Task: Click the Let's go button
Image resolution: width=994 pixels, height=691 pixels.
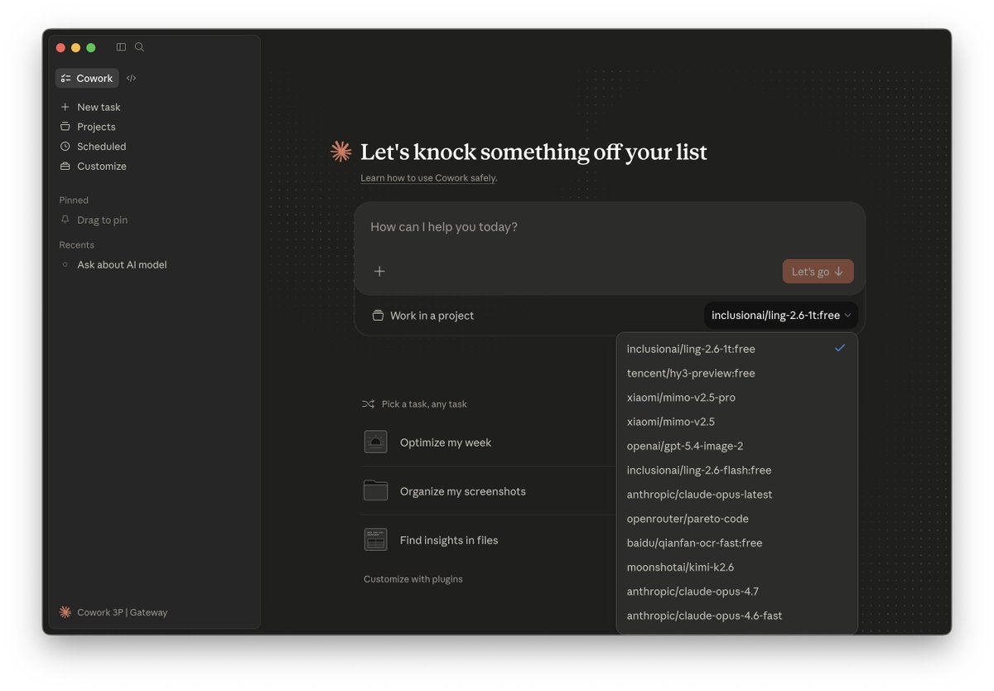Action: point(818,272)
